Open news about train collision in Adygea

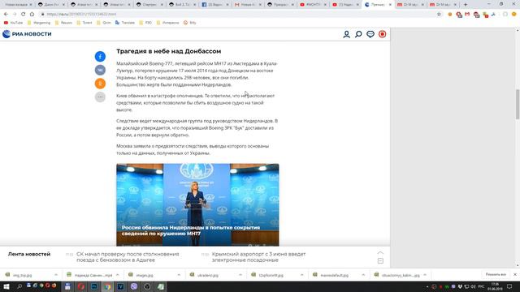point(128,257)
